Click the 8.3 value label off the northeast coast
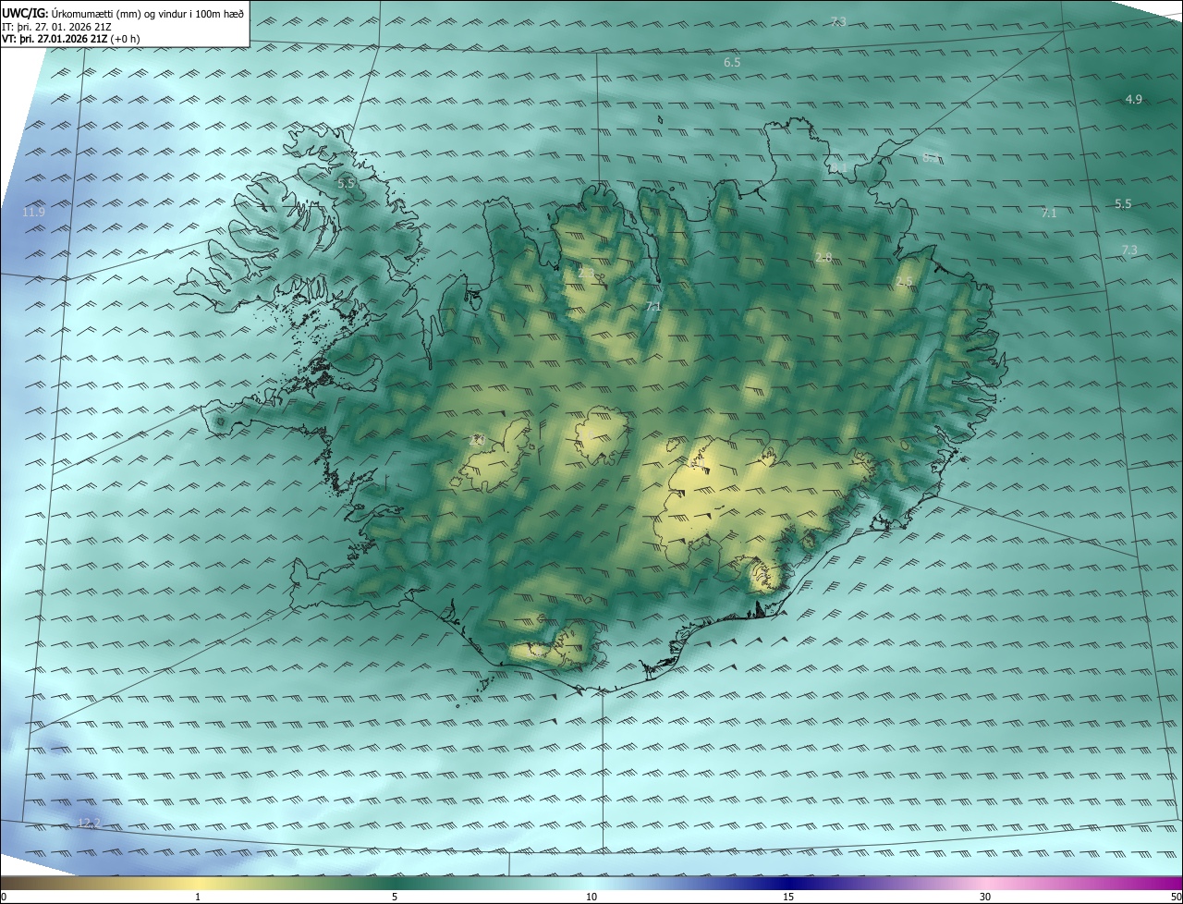This screenshot has width=1183, height=904. pos(932,158)
